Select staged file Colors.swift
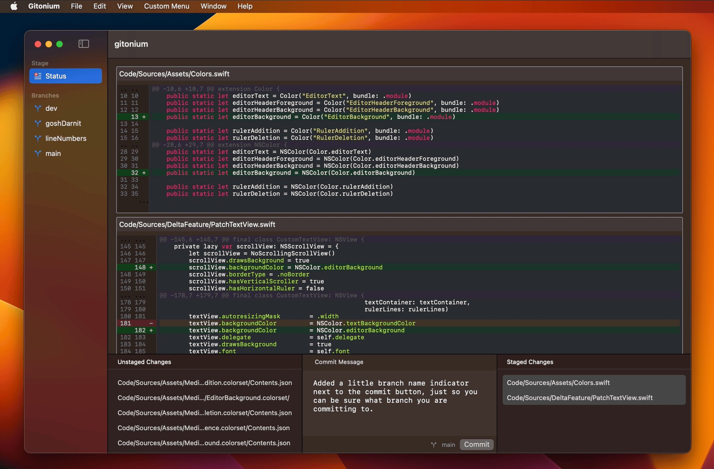This screenshot has height=469, width=714. [594, 383]
